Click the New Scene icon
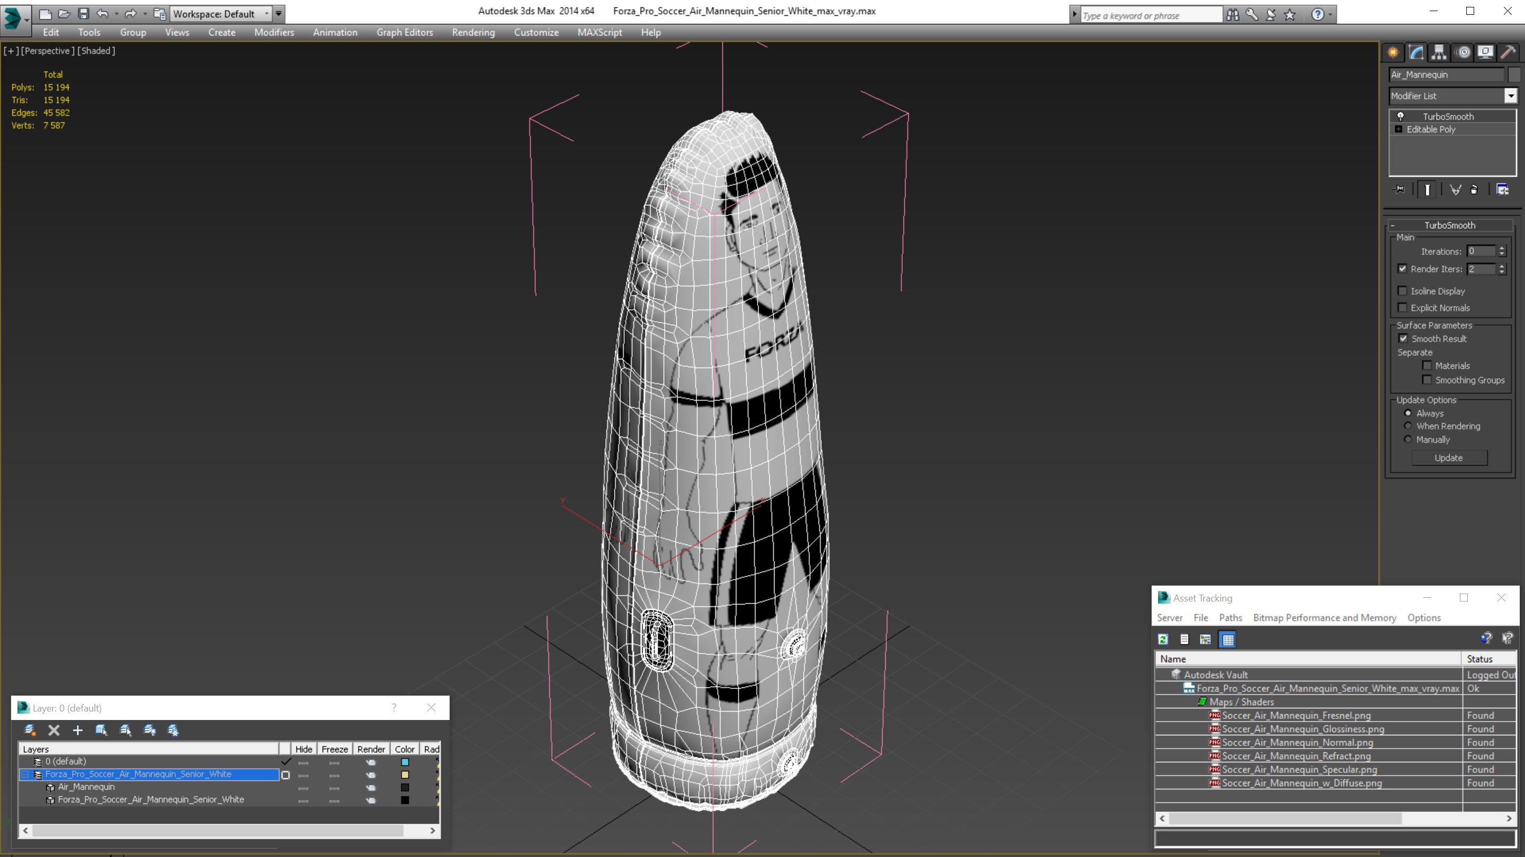This screenshot has height=857, width=1525. [x=45, y=14]
